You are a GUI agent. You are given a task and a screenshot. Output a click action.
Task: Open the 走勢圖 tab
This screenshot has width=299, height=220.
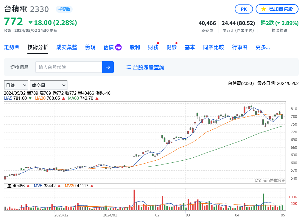pos(12,47)
